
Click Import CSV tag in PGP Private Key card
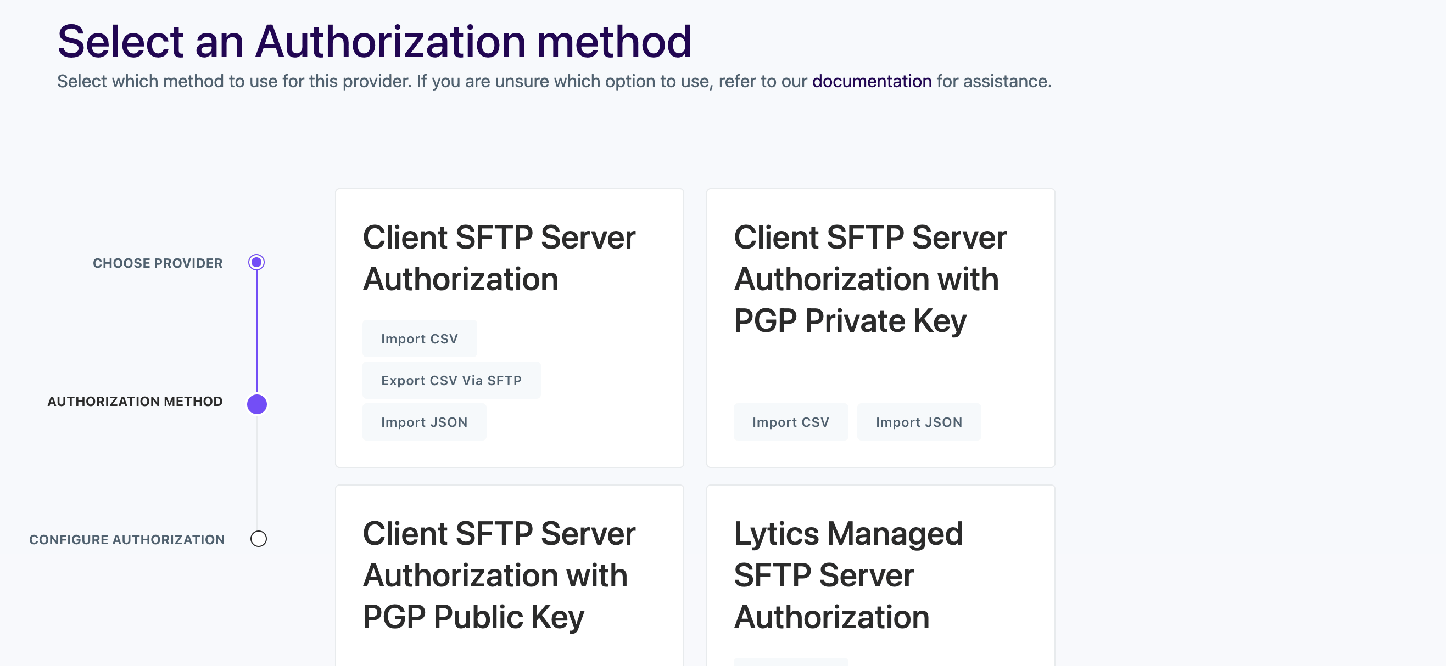pos(790,422)
